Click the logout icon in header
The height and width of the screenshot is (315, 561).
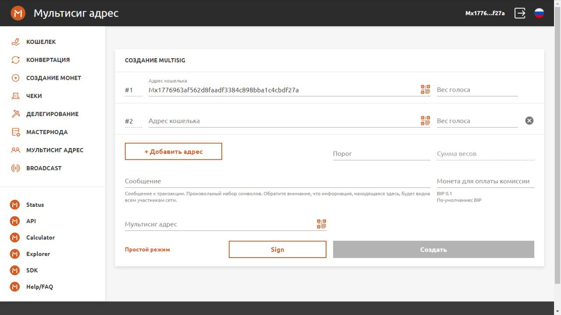click(x=520, y=13)
